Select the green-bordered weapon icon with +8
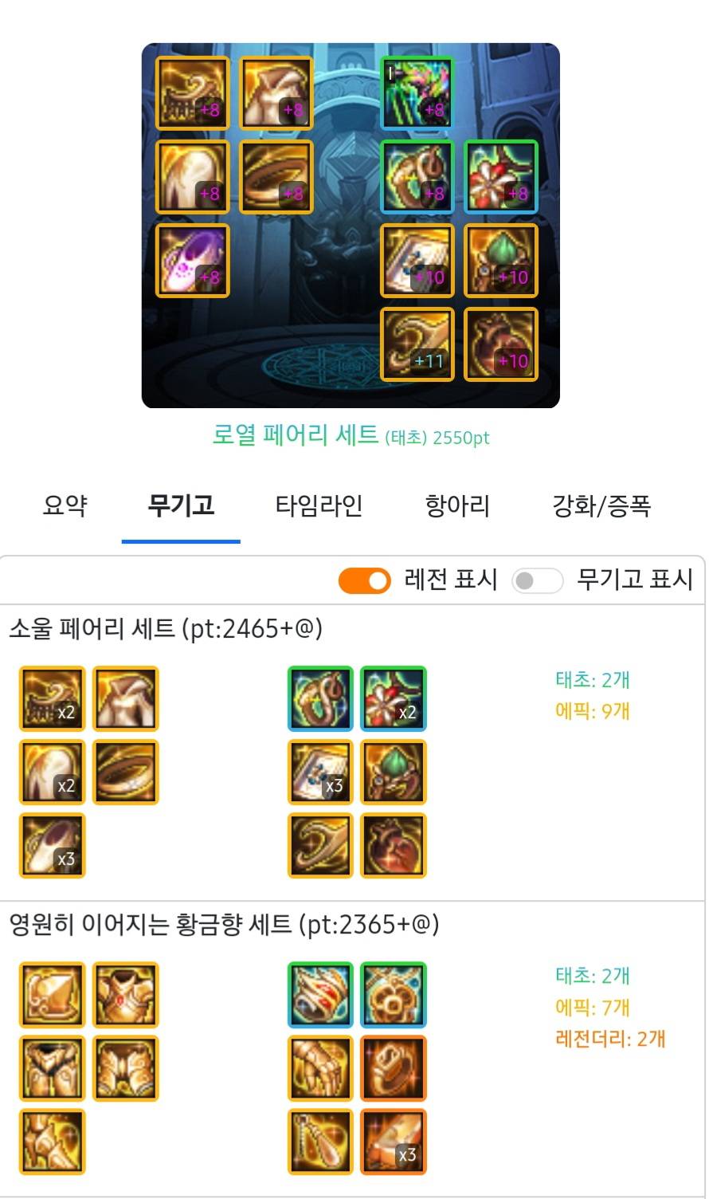 coord(417,93)
